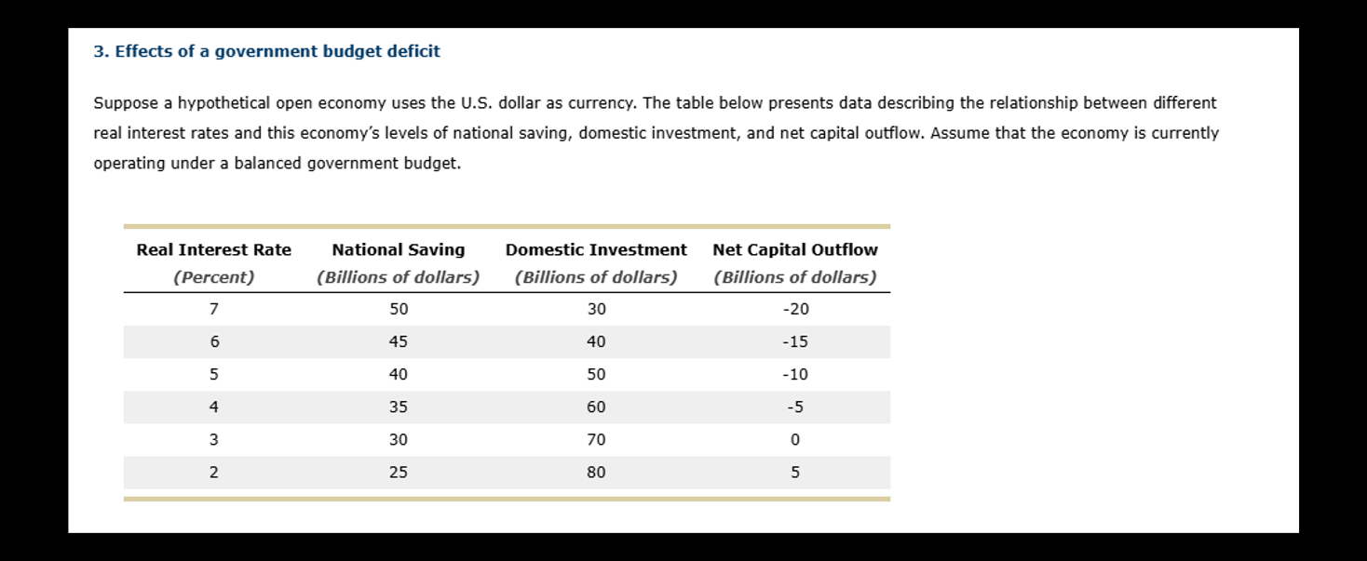
Task: Click domestic investment value 30
Action: [x=596, y=309]
